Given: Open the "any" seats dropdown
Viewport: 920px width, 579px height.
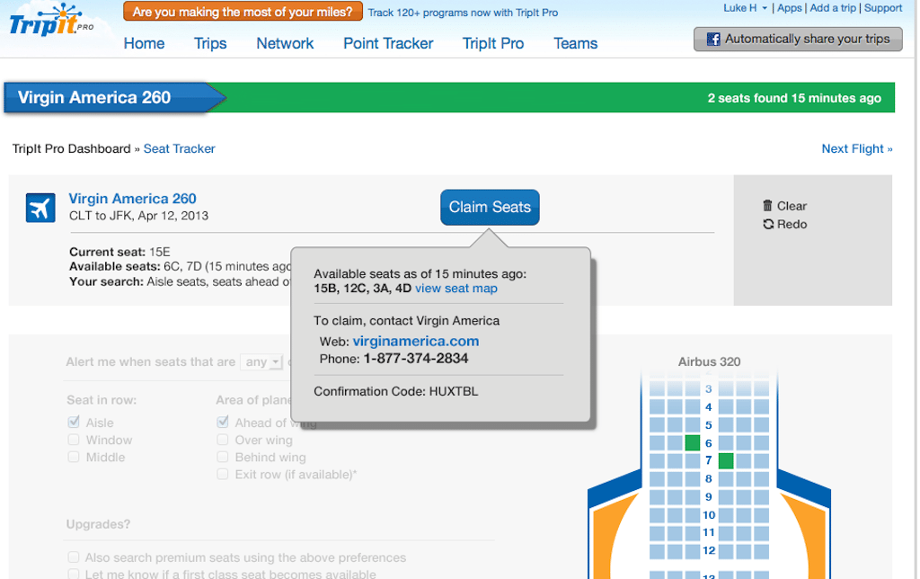Looking at the screenshot, I should (x=261, y=361).
